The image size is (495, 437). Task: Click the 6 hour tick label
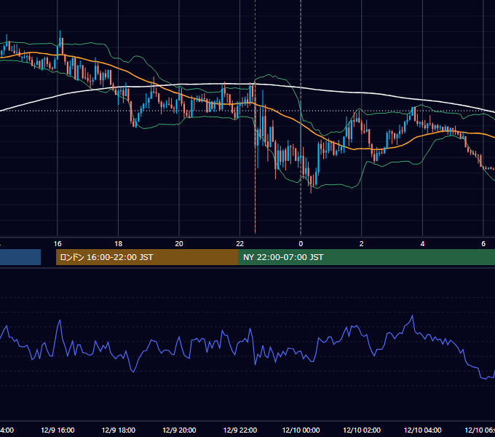(483, 244)
